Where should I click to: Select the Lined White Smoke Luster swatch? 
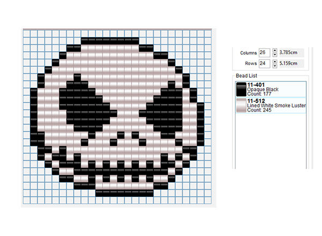pos(241,106)
